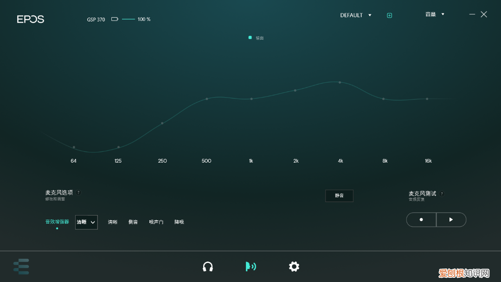Add a new profile with the plus icon
The height and width of the screenshot is (282, 501).
[389, 15]
